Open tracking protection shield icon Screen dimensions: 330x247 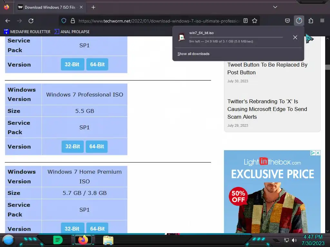(64, 21)
